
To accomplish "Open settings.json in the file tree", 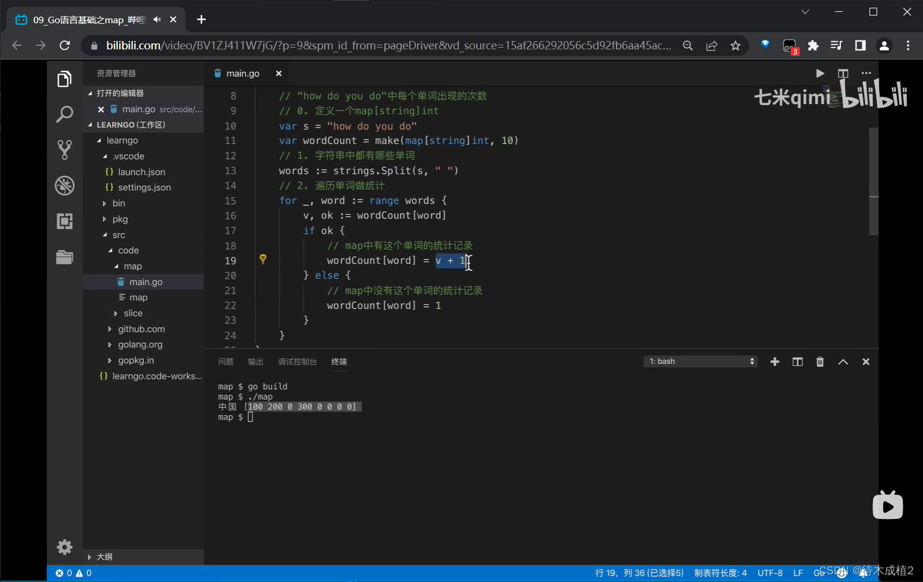I will [144, 187].
